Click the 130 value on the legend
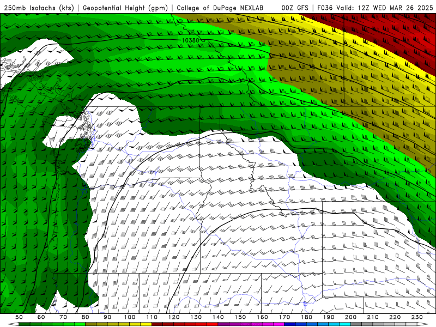The height and width of the screenshot is (327, 436). pyautogui.click(x=196, y=317)
